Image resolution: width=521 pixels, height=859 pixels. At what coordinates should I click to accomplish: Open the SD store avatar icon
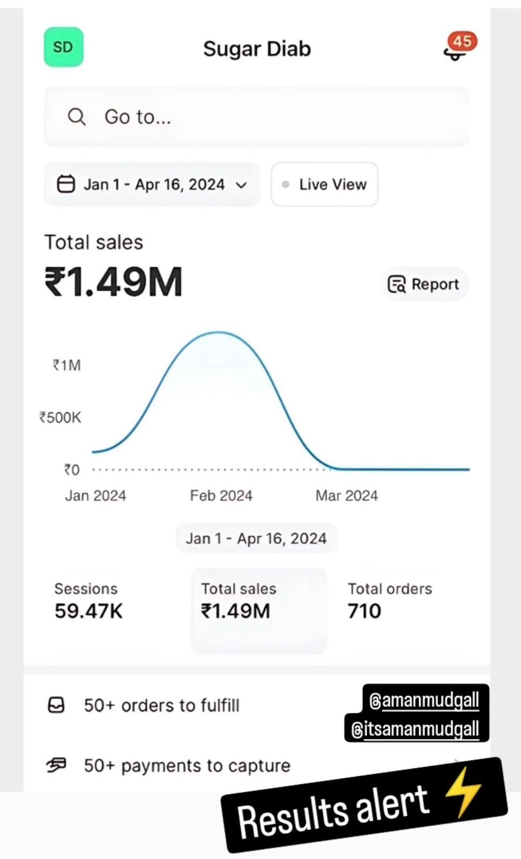[x=63, y=47]
